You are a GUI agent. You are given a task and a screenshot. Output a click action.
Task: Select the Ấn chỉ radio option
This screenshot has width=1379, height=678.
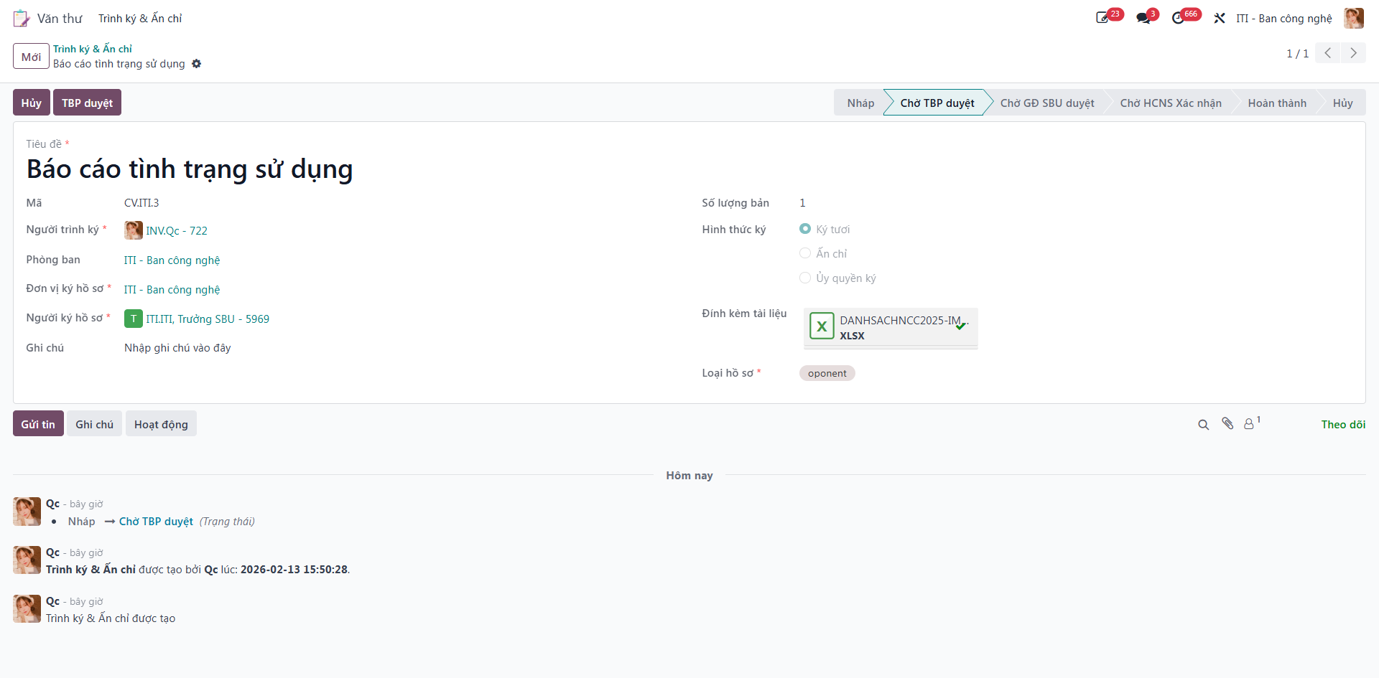pos(805,253)
